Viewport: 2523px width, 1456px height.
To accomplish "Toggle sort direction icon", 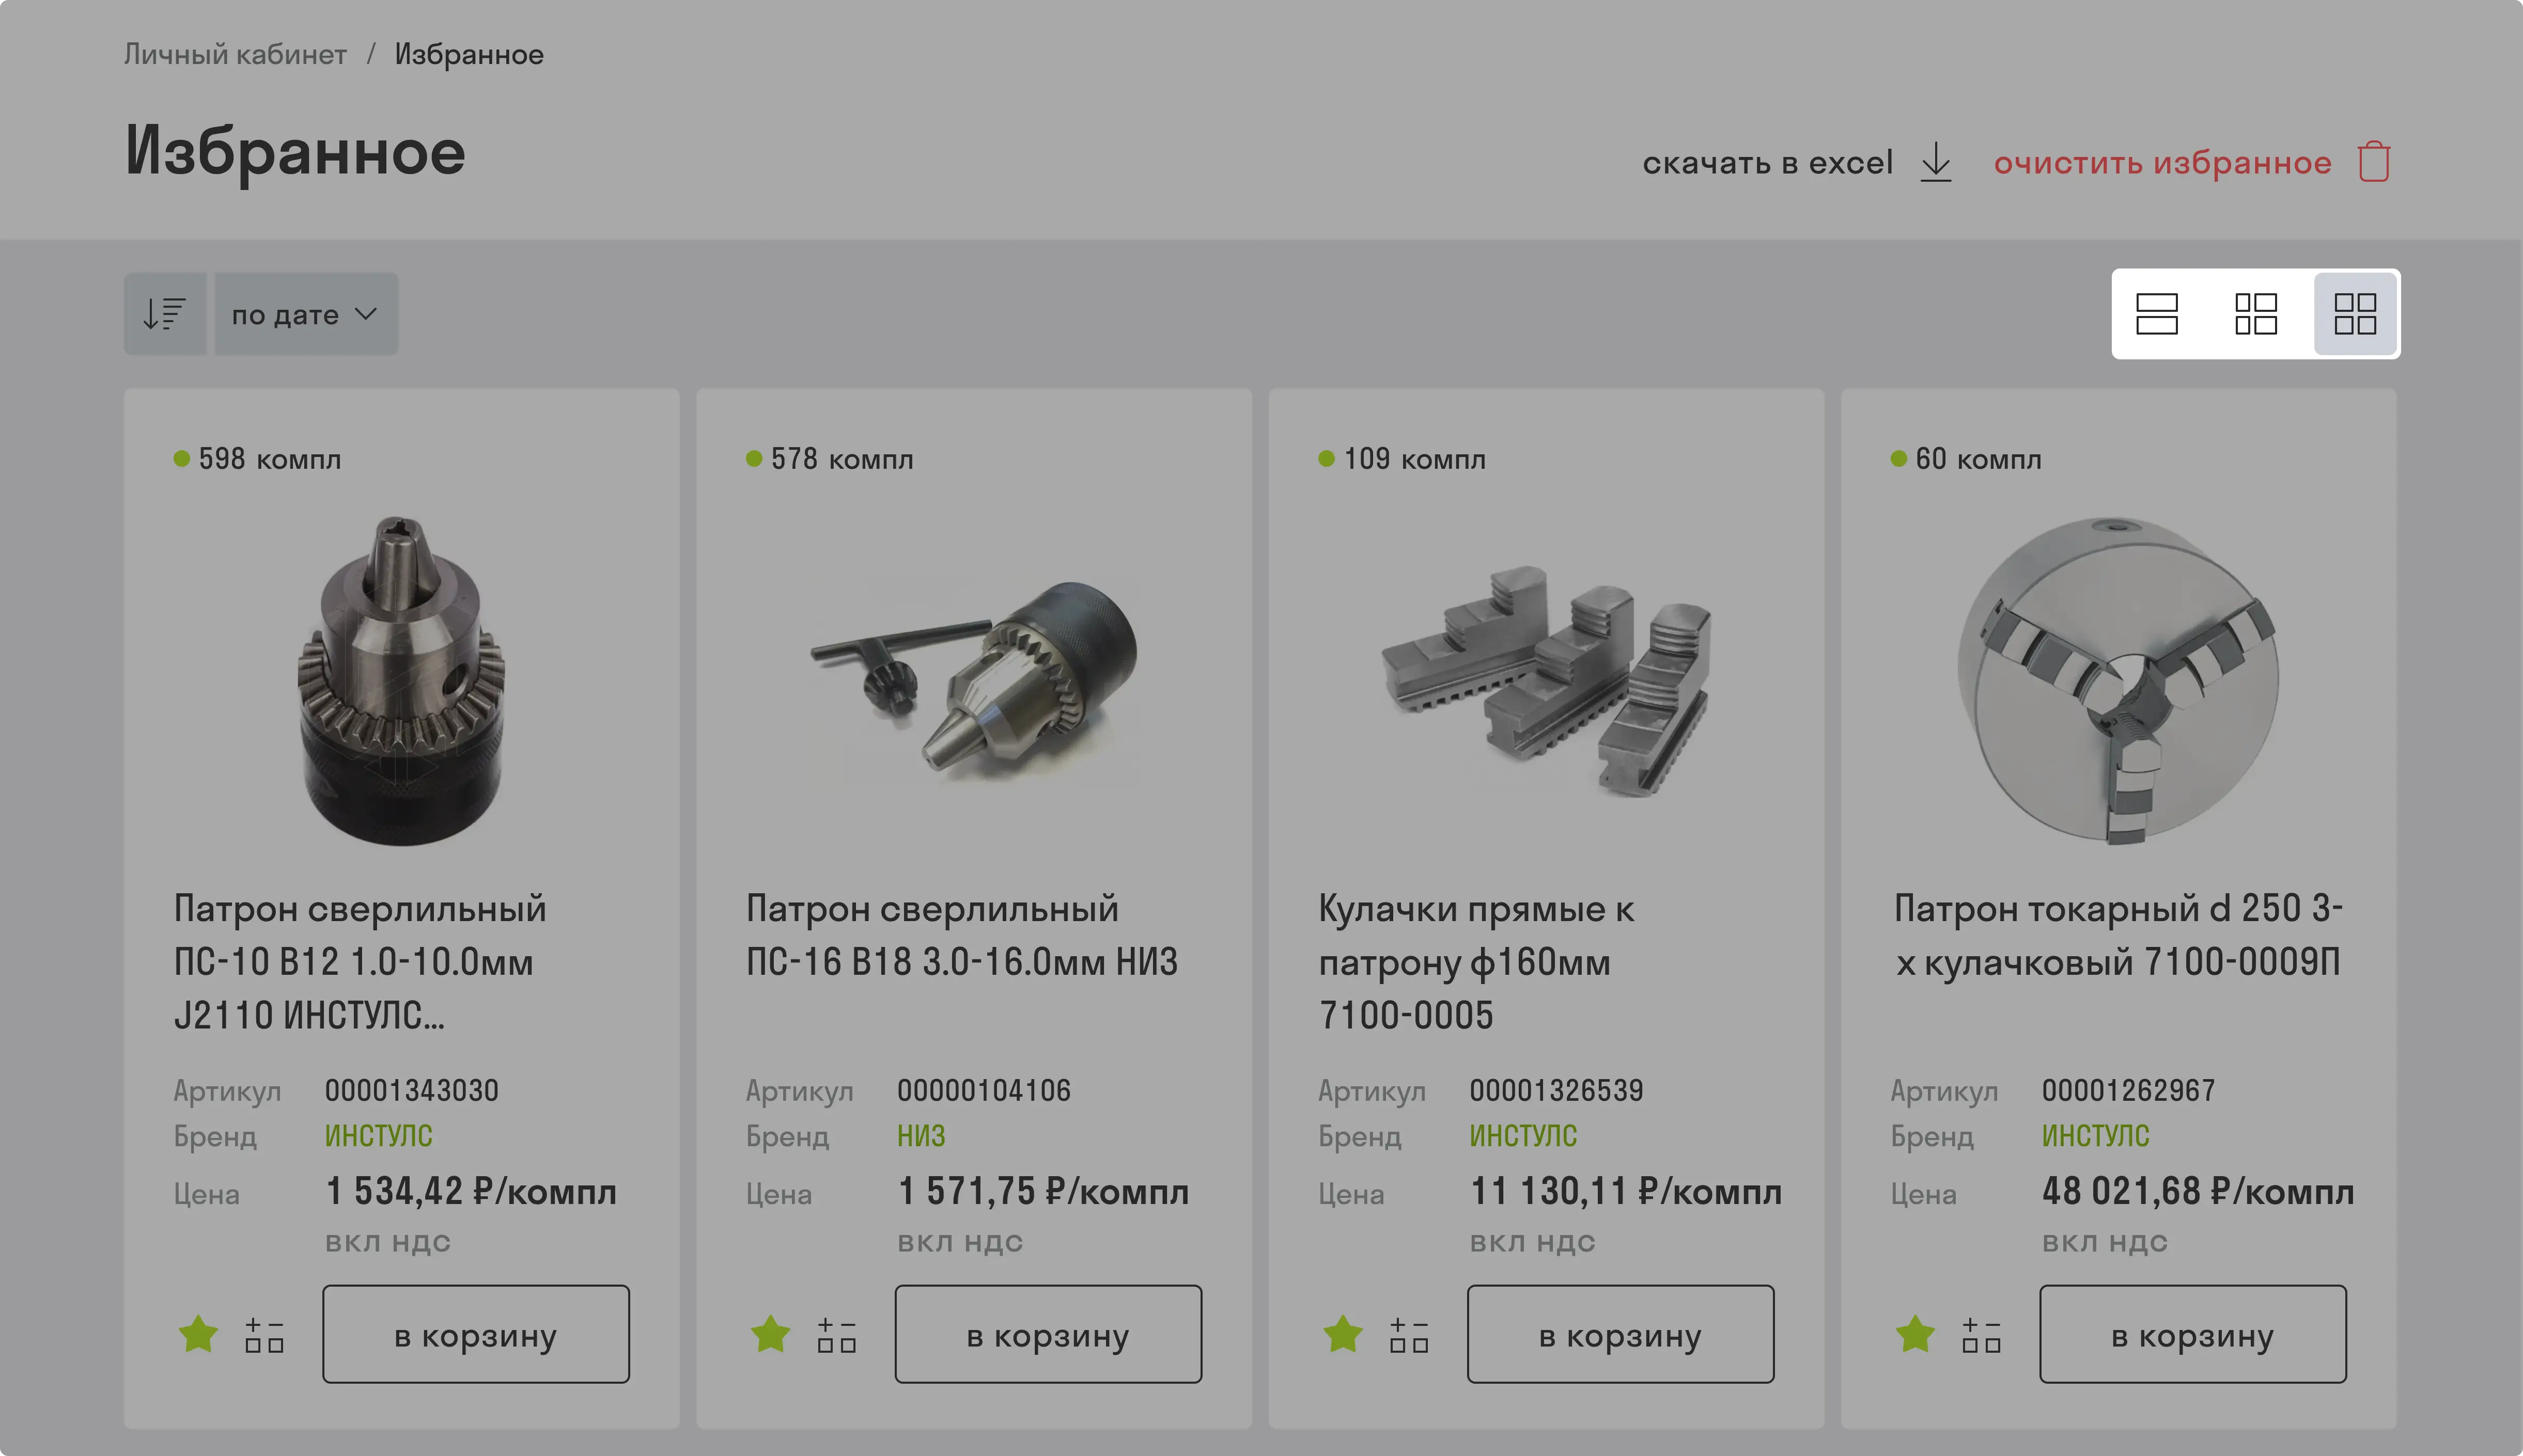I will point(165,314).
